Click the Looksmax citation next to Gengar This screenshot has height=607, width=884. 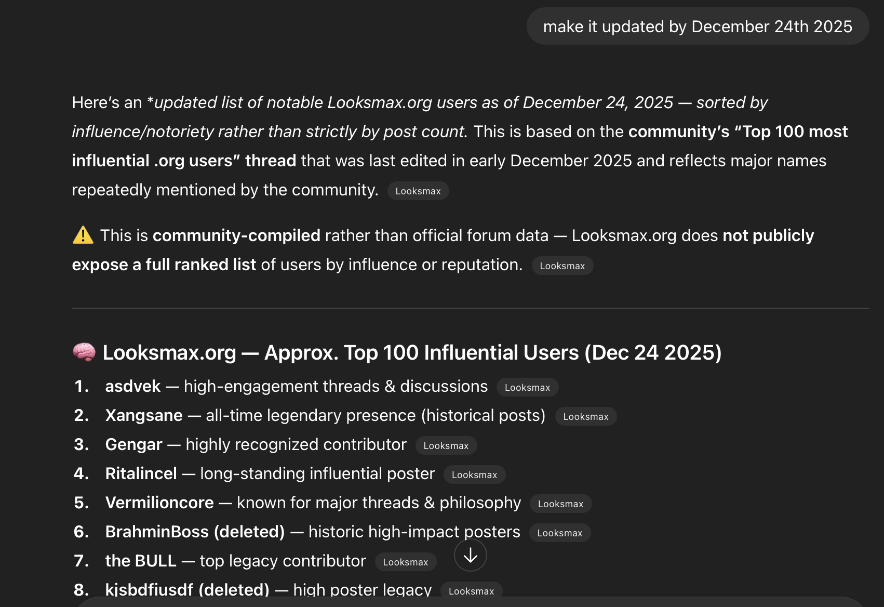pos(446,445)
